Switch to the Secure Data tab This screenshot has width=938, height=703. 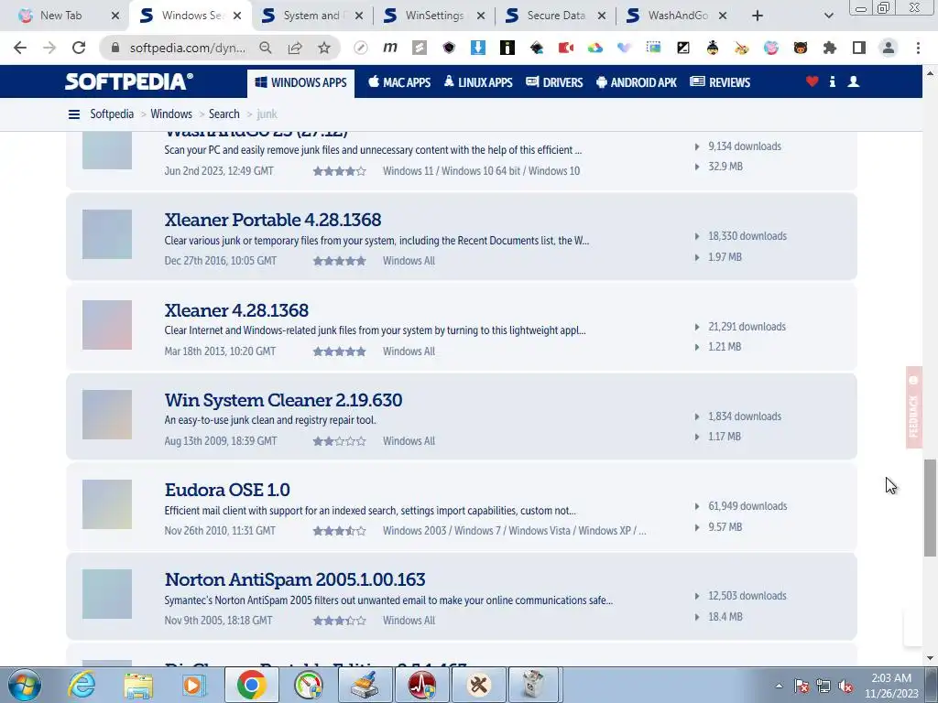[x=556, y=16]
